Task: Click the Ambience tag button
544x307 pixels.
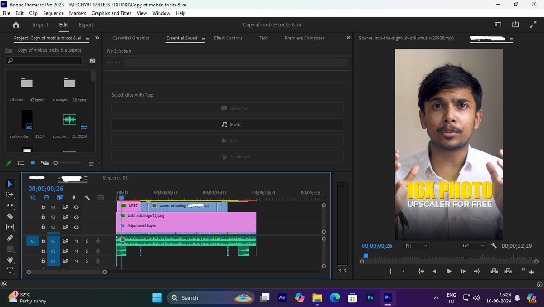Action: coord(227,156)
